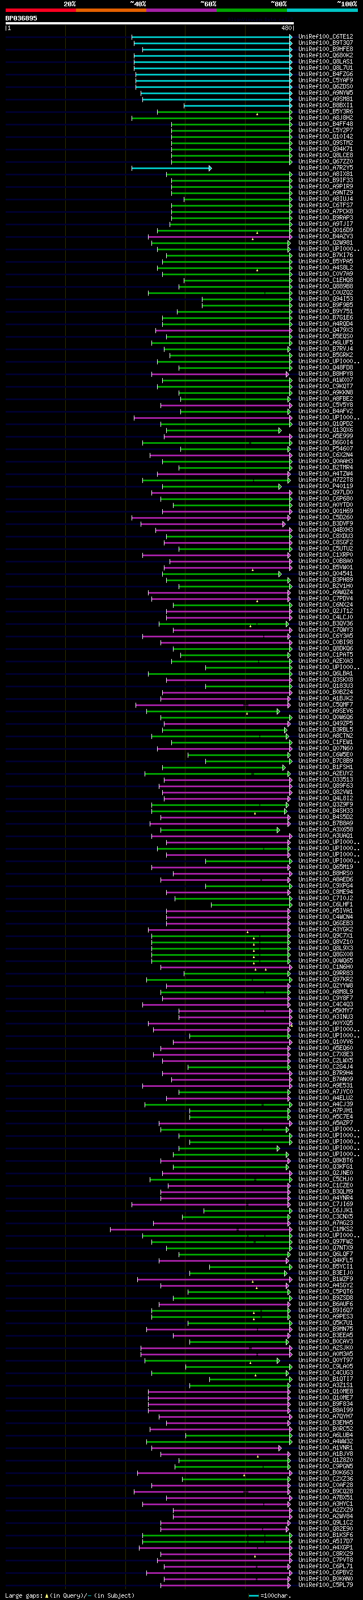Image resolution: width=363 pixels, height=1600 pixels.
Task: Click label UniRef100_B3DVF9
Action: pyautogui.click(x=325, y=524)
